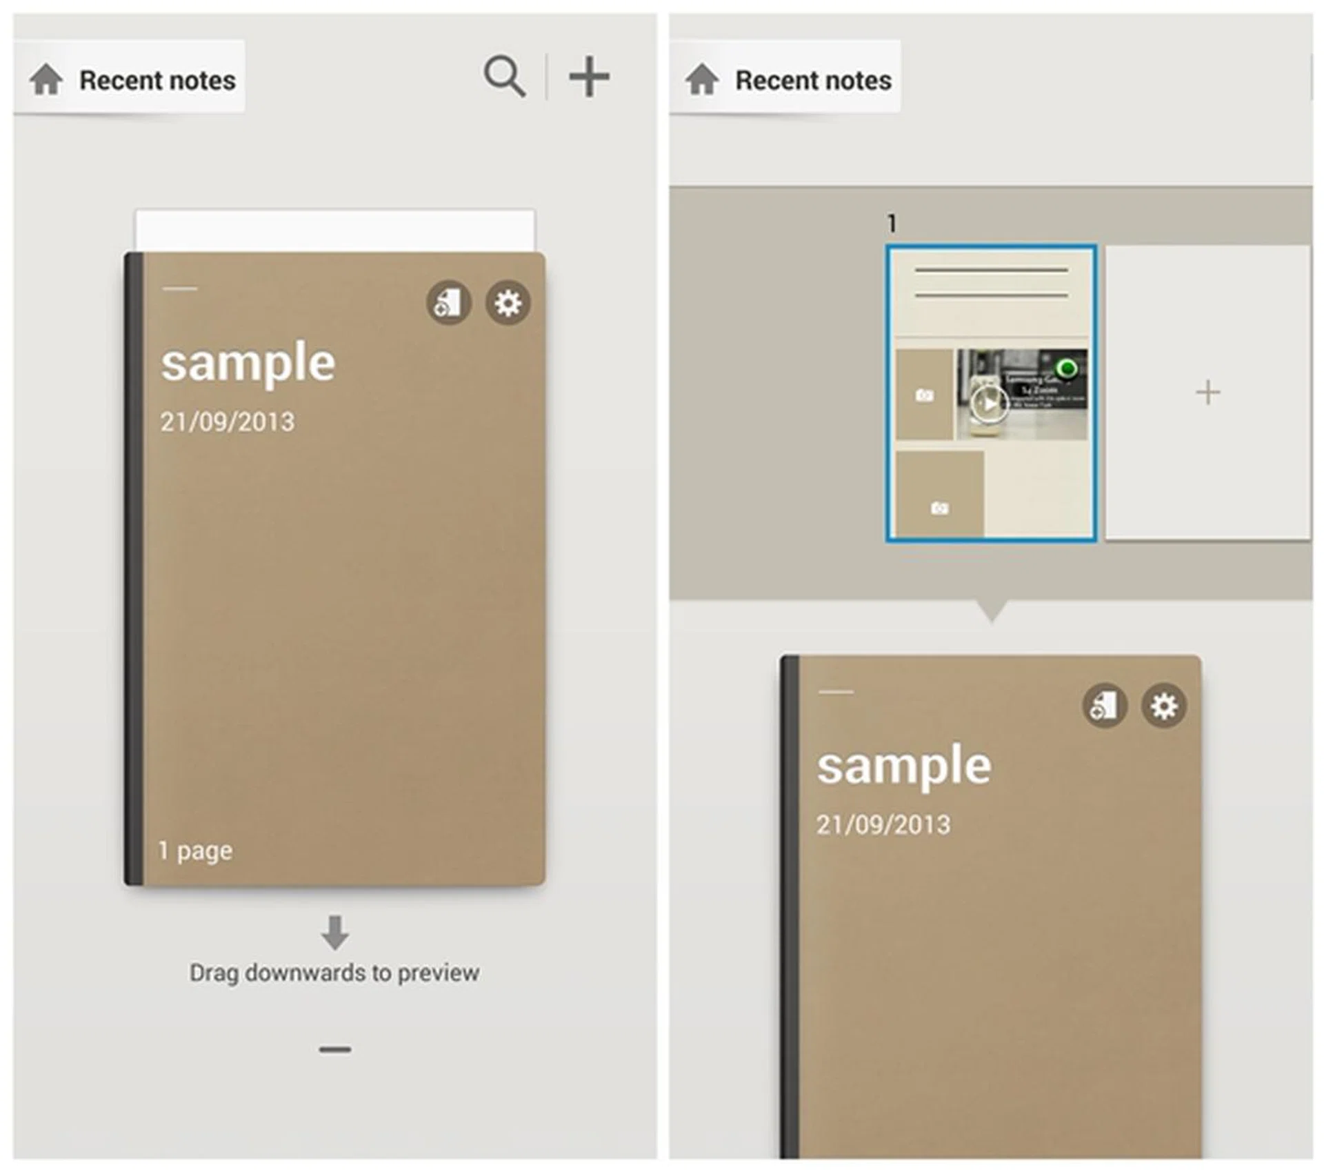The image size is (1324, 1170).
Task: Tap the home icon in right screen
Action: (702, 79)
